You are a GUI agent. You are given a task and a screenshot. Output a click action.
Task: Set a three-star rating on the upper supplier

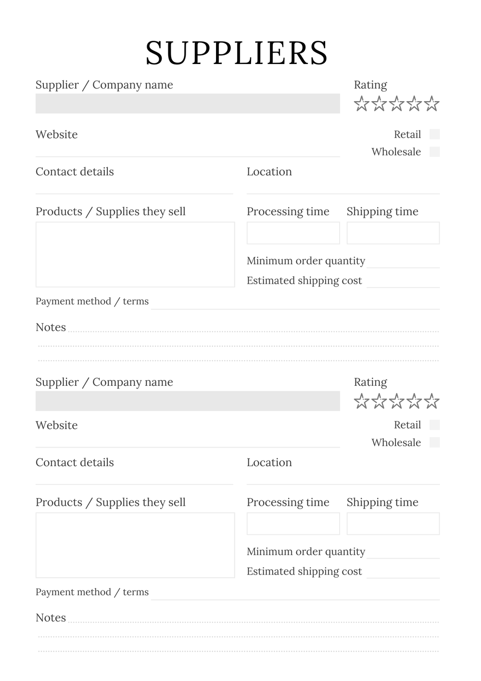396,104
